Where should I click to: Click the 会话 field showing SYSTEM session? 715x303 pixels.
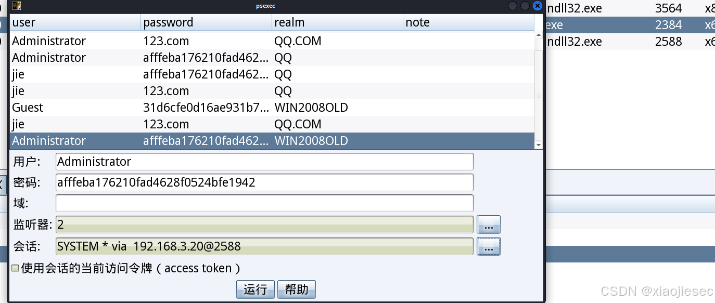[264, 246]
